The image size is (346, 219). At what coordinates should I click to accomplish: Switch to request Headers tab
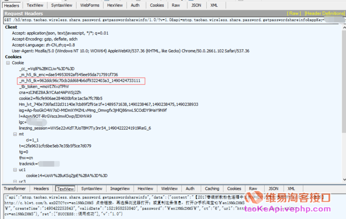(12, 5)
